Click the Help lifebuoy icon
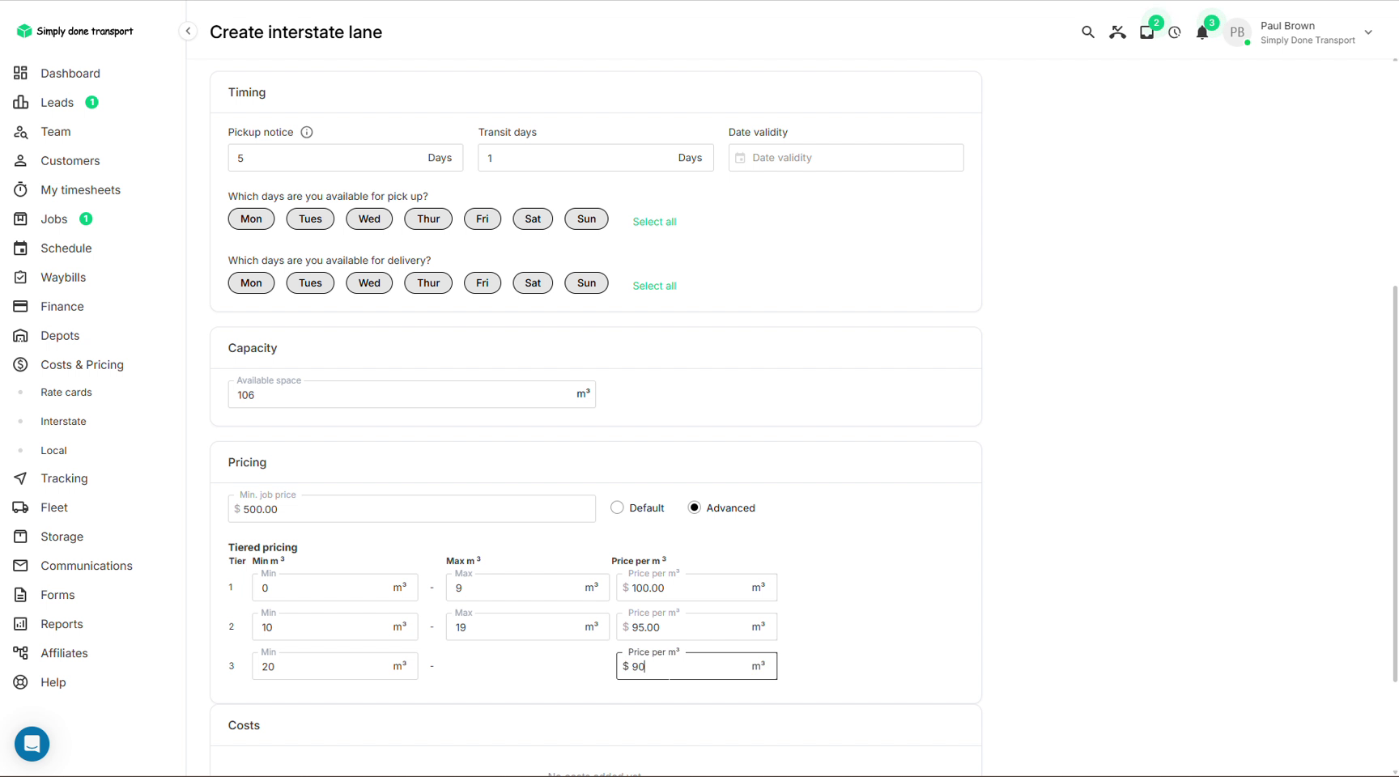 pyautogui.click(x=21, y=682)
